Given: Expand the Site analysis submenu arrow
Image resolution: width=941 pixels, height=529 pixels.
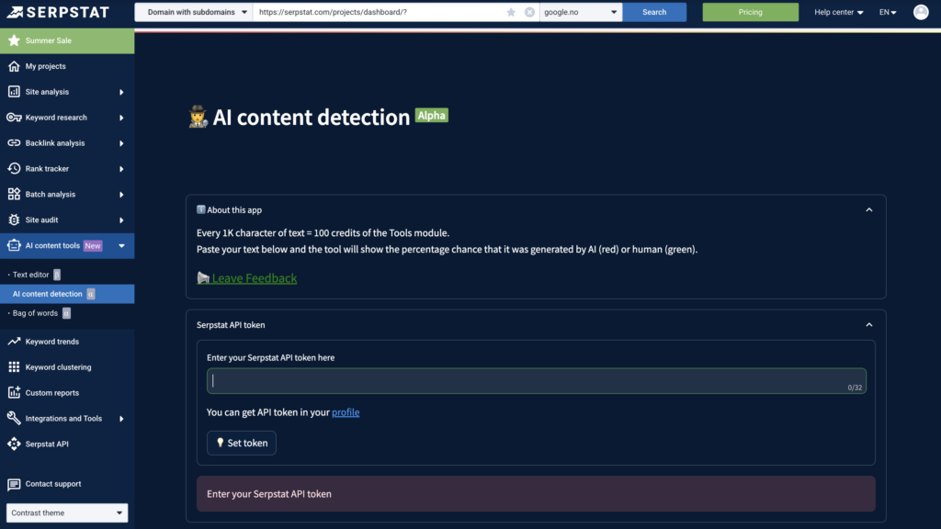Looking at the screenshot, I should (x=121, y=93).
